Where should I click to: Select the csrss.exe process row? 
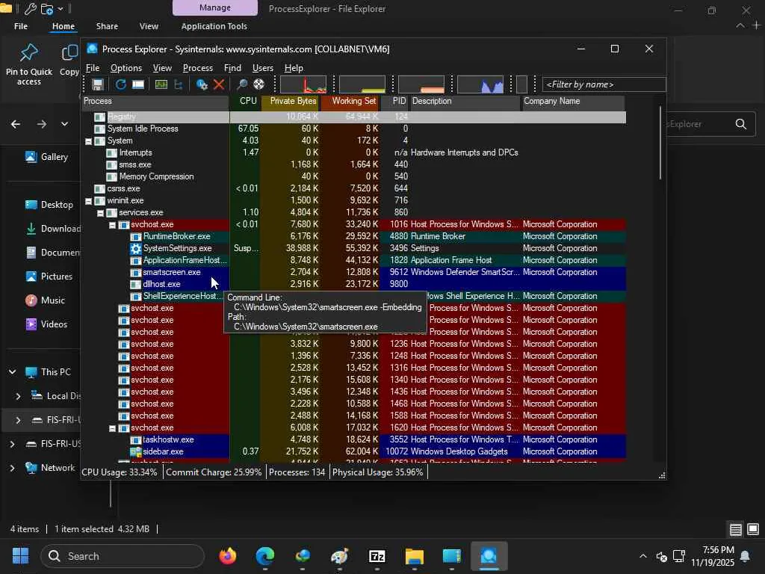click(x=353, y=188)
